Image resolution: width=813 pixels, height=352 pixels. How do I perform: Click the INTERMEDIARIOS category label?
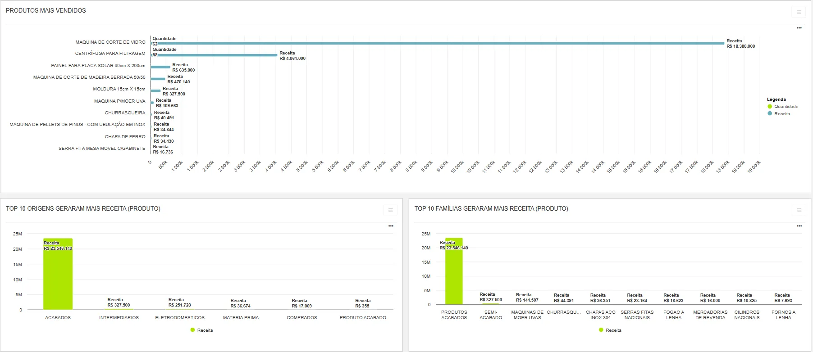click(x=119, y=318)
